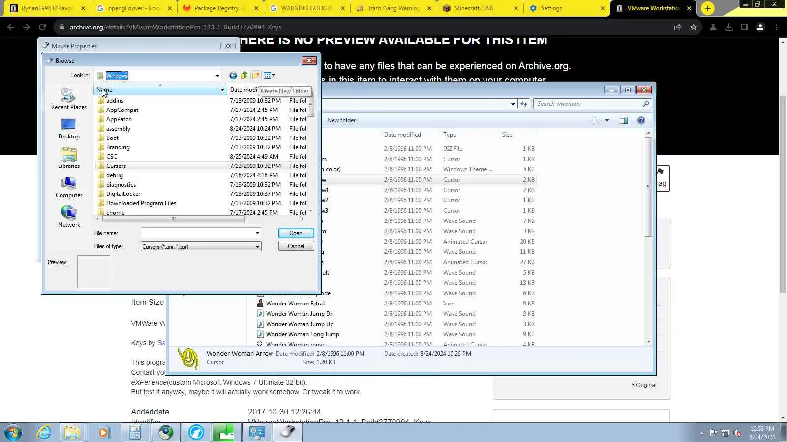Jump to Desktop in Browse sidebar
787x442 pixels.
tap(69, 129)
